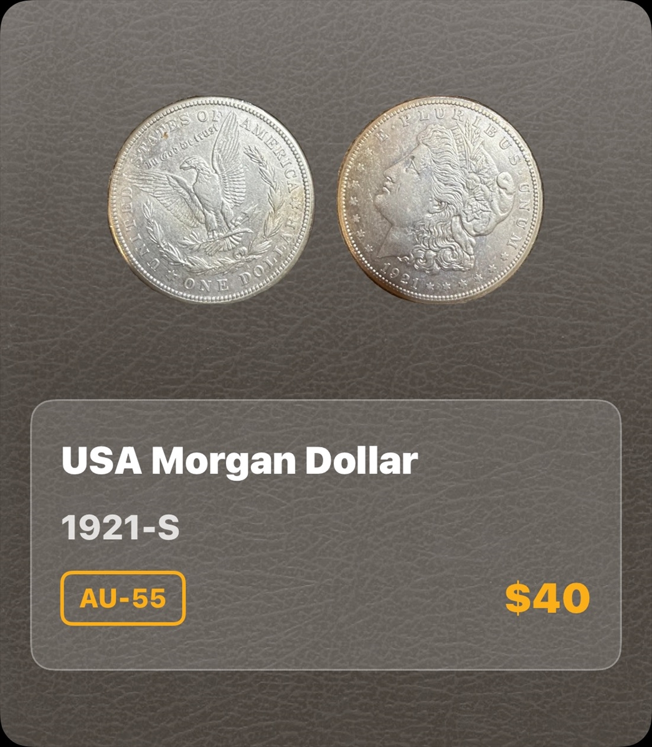Image resolution: width=652 pixels, height=747 pixels.
Task: Tap the translucent coin details card
Action: 326,535
